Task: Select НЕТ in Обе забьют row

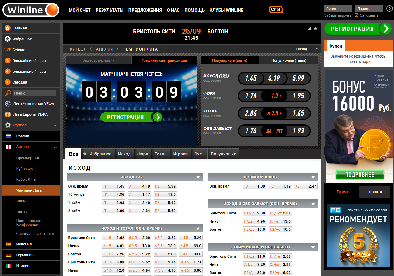Action: pos(280,131)
